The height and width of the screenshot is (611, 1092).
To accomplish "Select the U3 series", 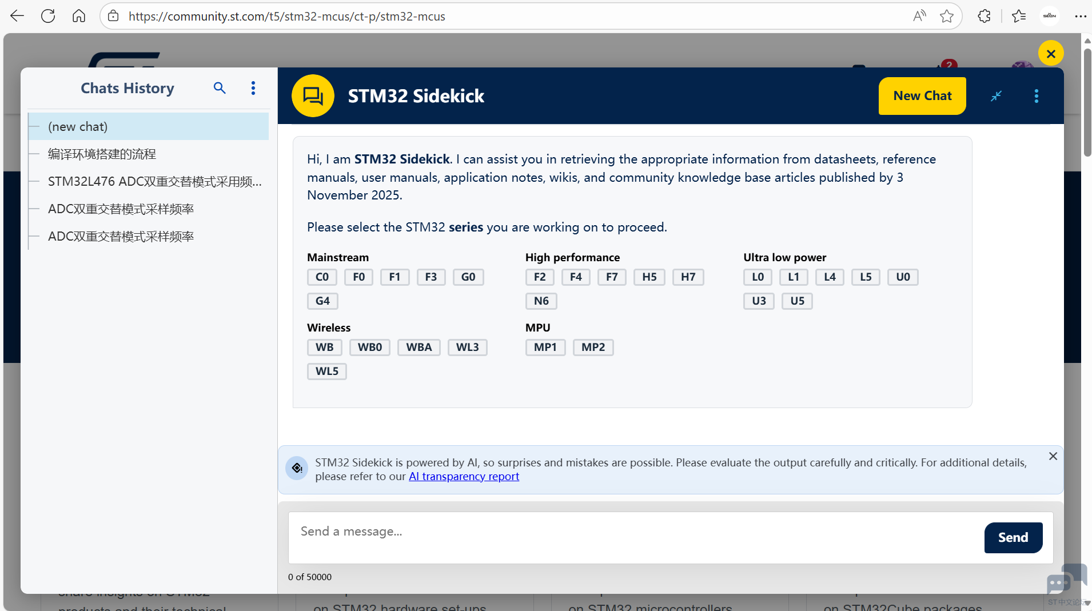I will tap(759, 301).
